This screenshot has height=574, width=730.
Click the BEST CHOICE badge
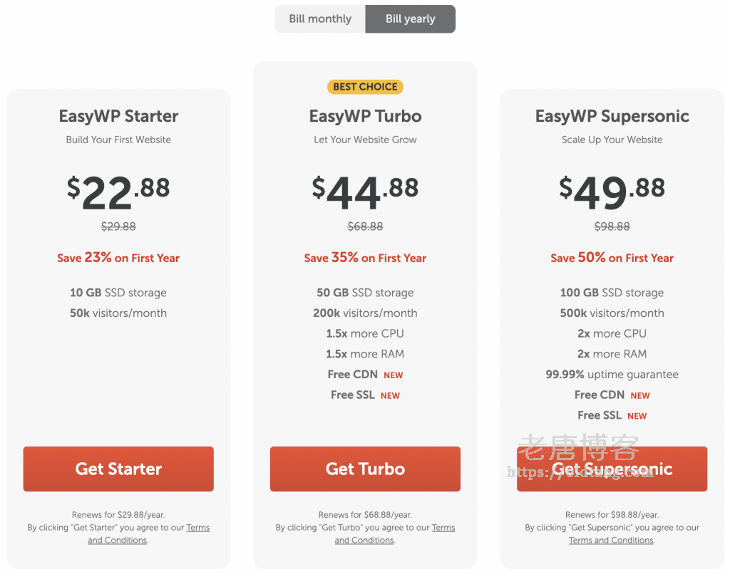pos(365,87)
